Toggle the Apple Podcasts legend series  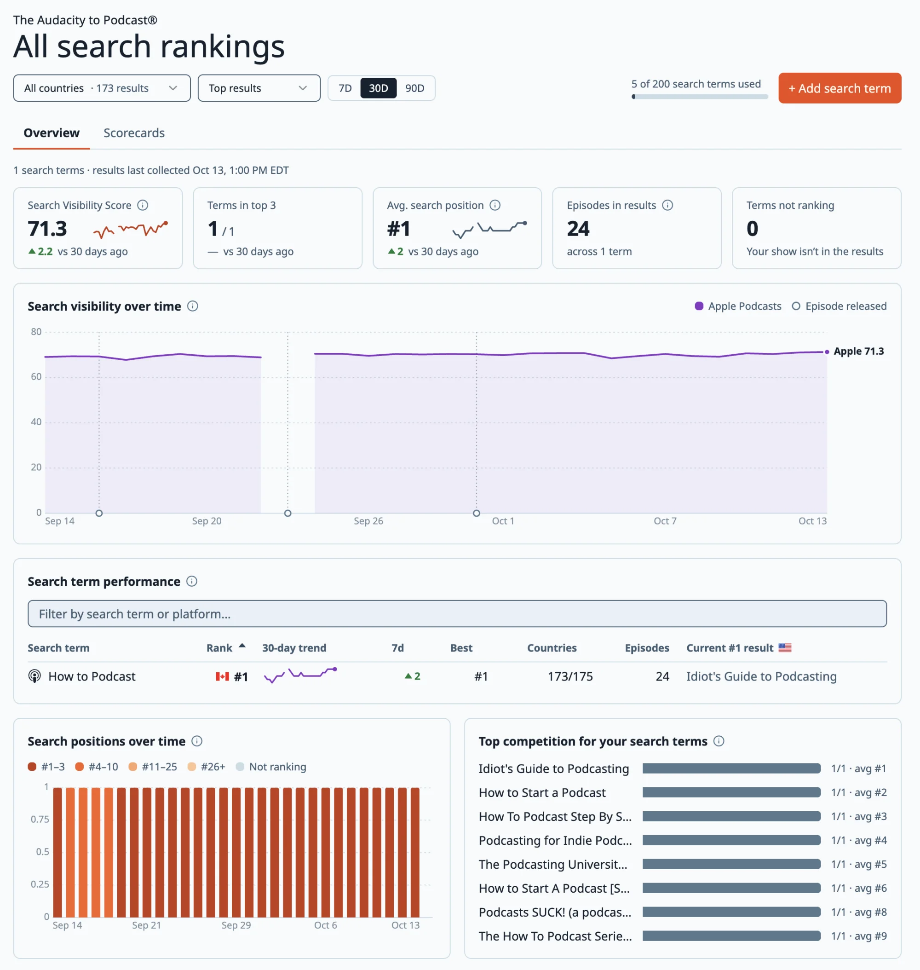click(738, 306)
